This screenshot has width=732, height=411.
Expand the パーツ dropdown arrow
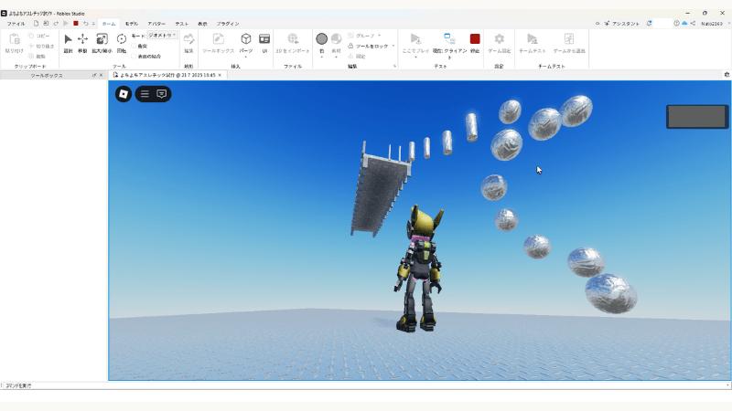point(246,58)
